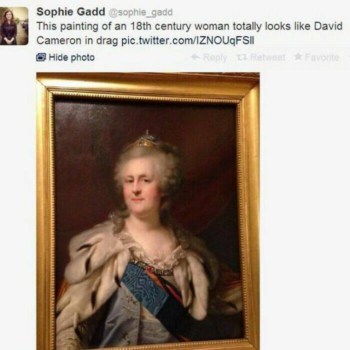350x350 pixels.
Task: Open the pic.twitter.com/IZNOUqFSII link
Action: tap(187, 41)
